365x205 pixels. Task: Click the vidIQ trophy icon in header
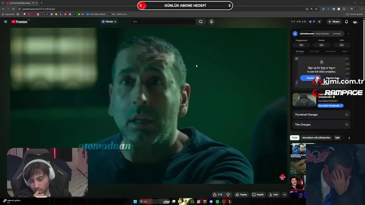(319, 22)
